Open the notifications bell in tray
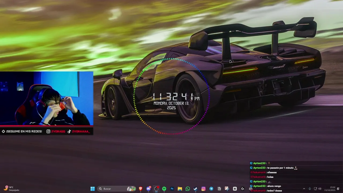 (x=338, y=189)
